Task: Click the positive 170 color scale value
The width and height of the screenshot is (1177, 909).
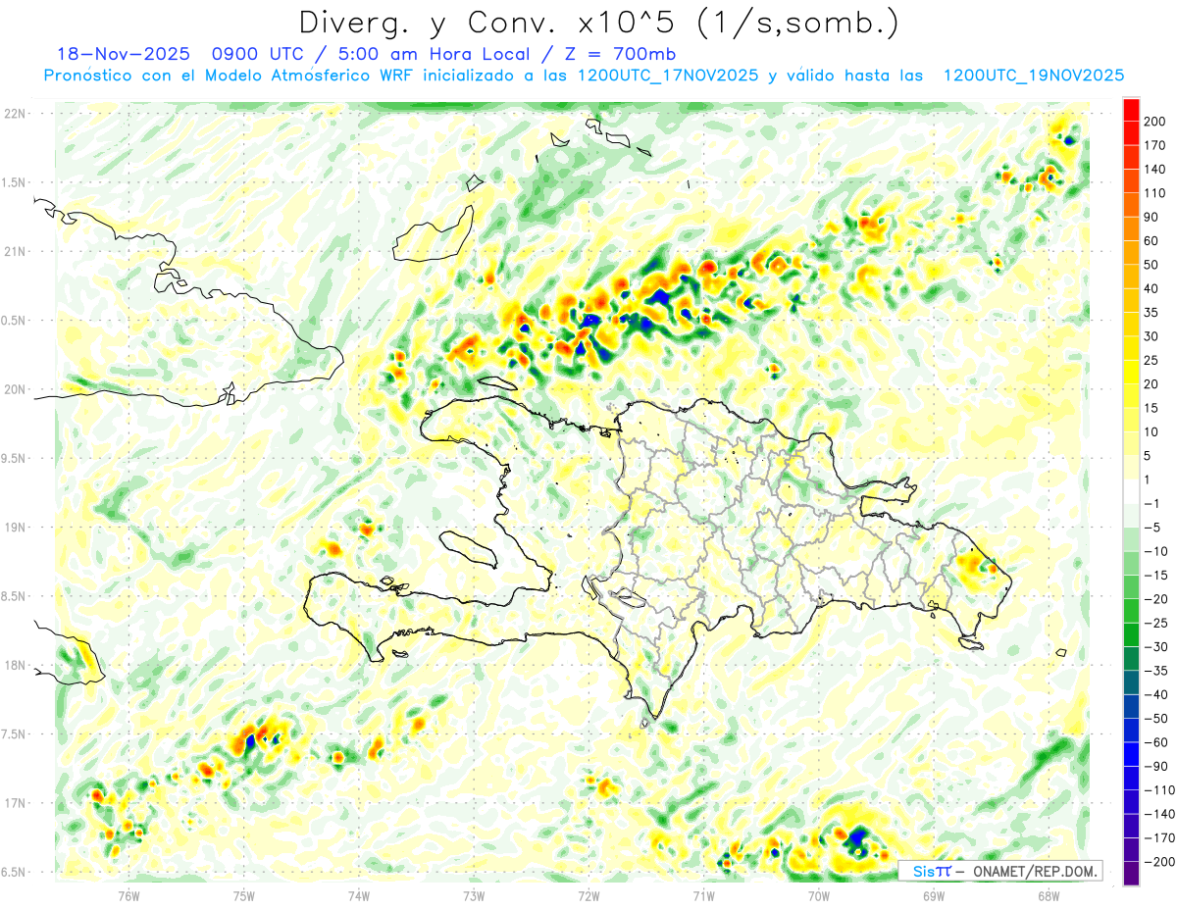Action: 1155,145
